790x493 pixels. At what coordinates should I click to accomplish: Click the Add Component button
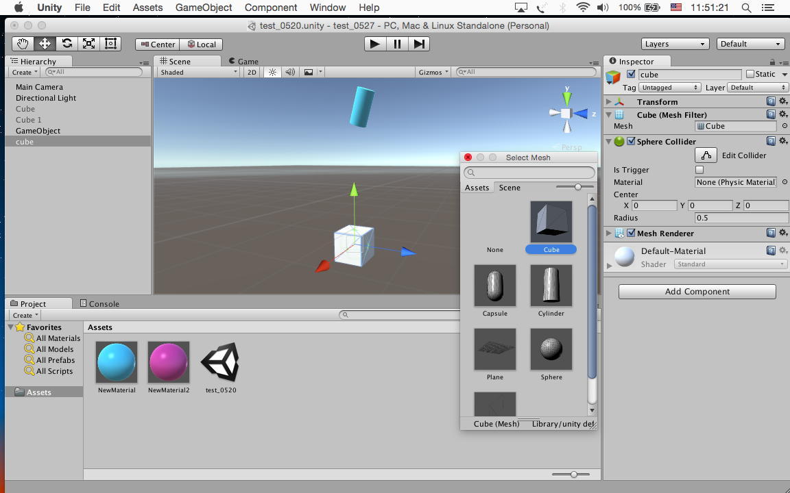697,291
